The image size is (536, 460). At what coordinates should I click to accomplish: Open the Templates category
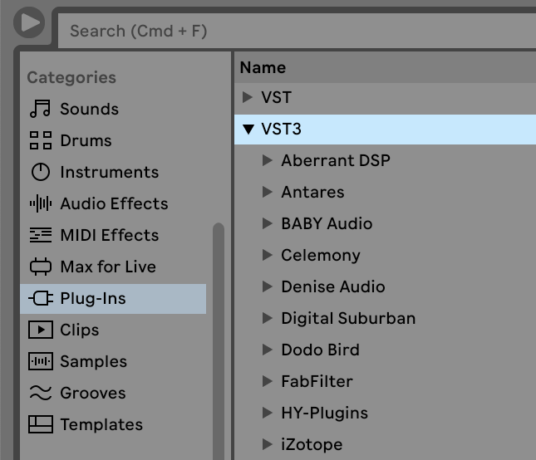pos(101,424)
